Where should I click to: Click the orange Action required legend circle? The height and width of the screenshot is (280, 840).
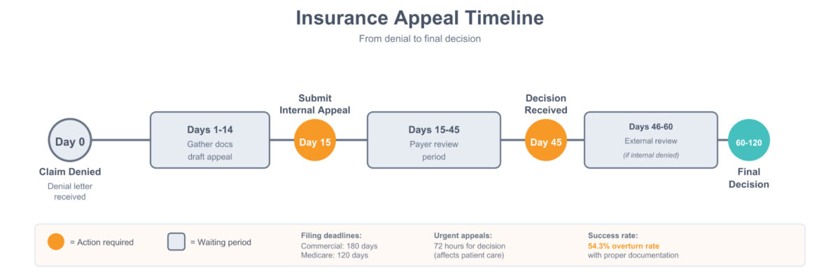(56, 242)
